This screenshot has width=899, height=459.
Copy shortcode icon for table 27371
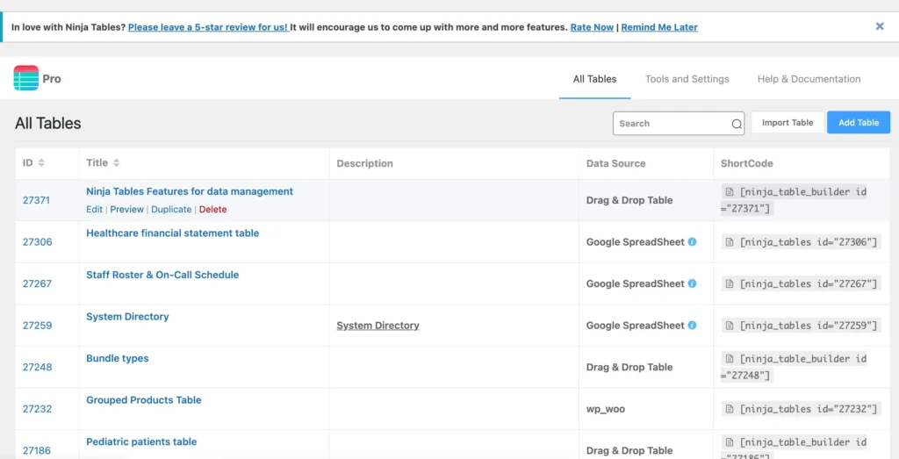click(x=730, y=192)
